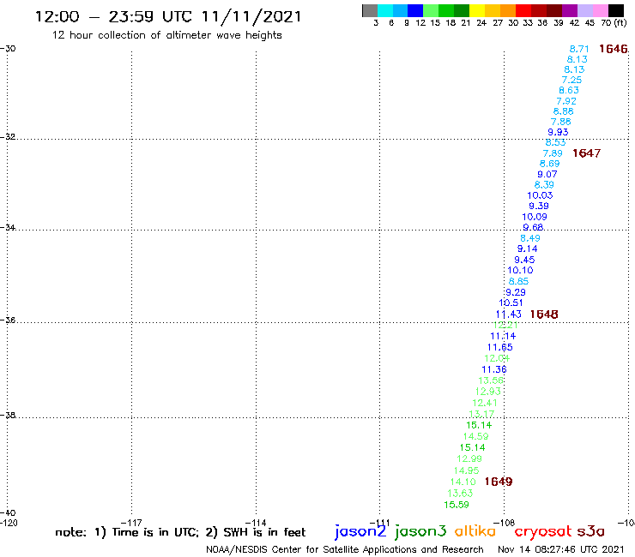
Task: Click the time marker '1649'
Action: coord(499,482)
